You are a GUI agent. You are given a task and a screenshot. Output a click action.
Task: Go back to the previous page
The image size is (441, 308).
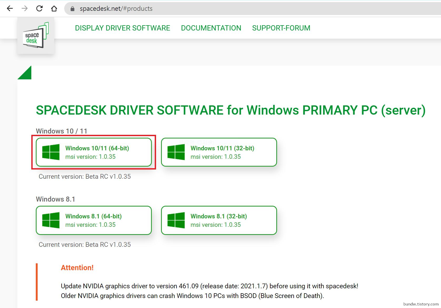(x=10, y=9)
